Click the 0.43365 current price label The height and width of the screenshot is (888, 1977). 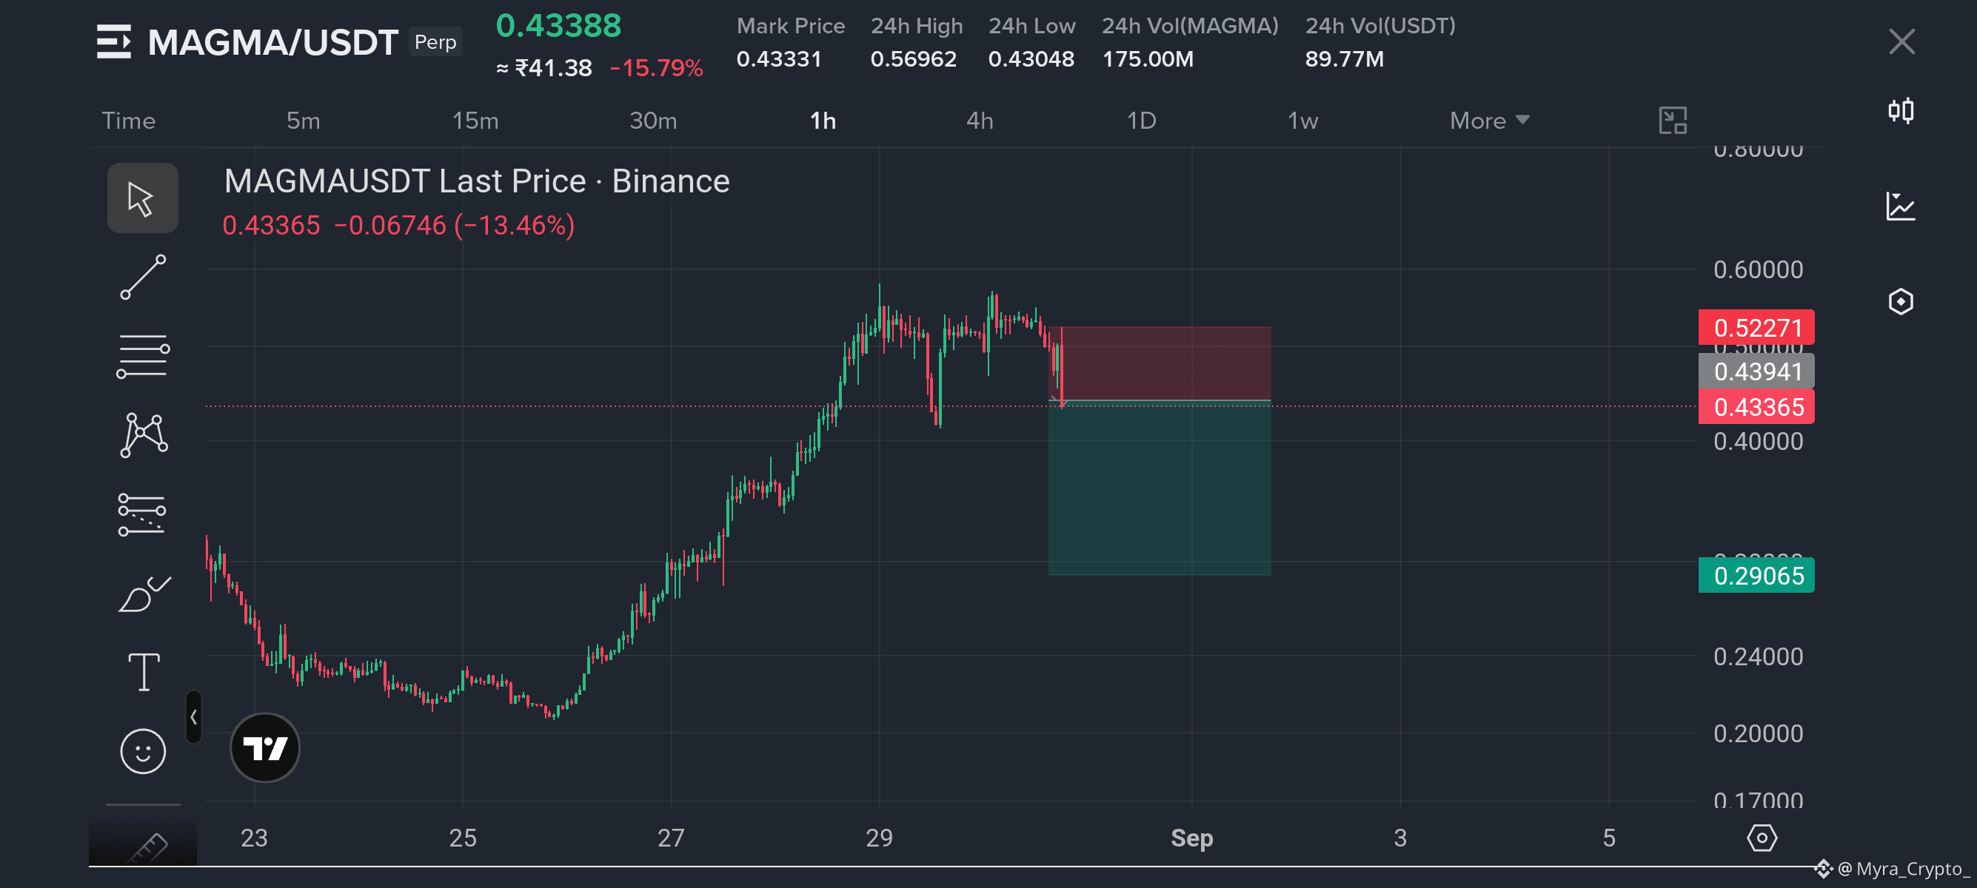[1756, 406]
